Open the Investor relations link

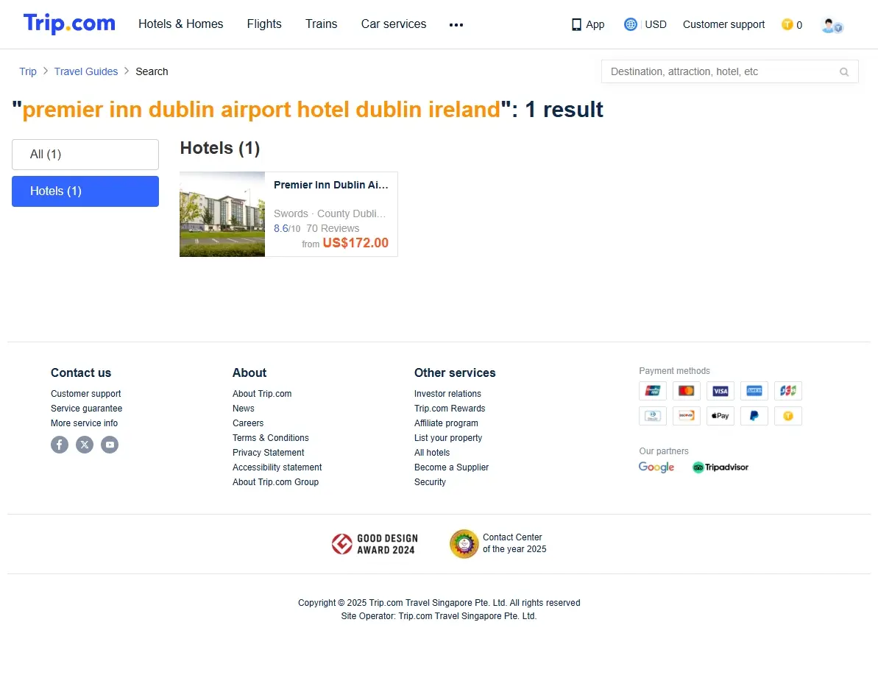pyautogui.click(x=447, y=394)
